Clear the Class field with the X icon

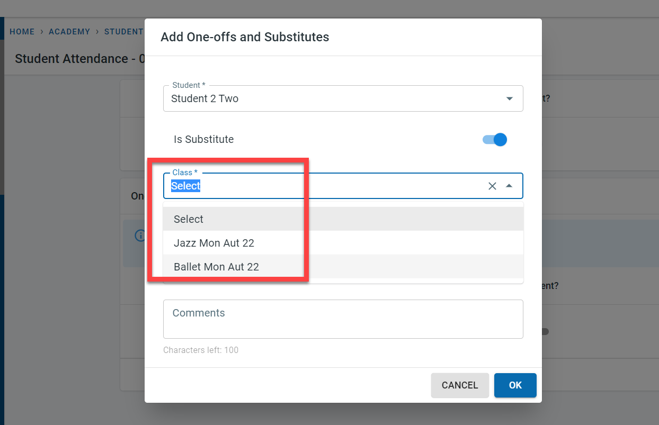pyautogui.click(x=492, y=186)
